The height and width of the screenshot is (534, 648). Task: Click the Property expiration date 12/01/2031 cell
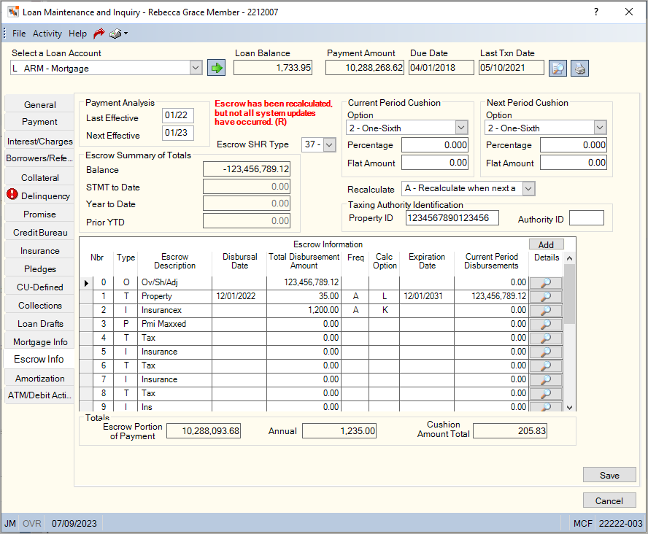click(426, 296)
